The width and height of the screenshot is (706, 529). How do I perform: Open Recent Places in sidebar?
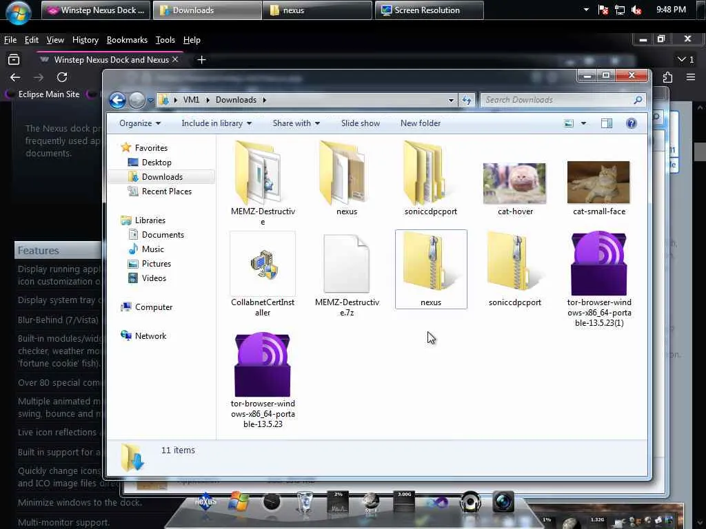coord(167,191)
